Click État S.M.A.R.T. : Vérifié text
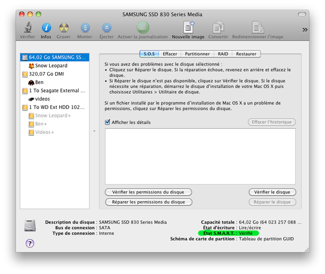Screen dimensions: 325x274 click(x=228, y=233)
